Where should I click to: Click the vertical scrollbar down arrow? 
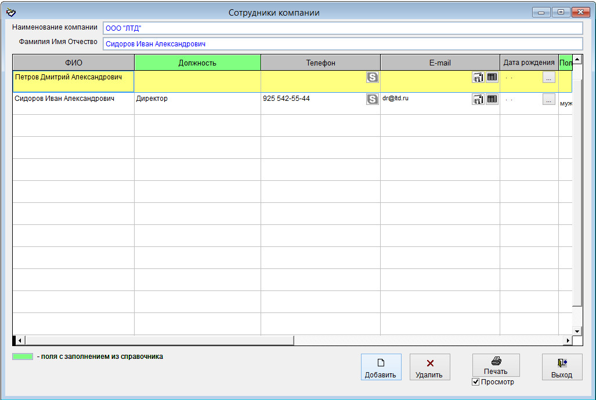click(x=577, y=331)
